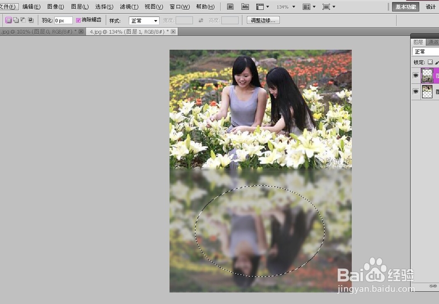Expand the Screen Mode dropdown arrow
439x304 pixels.
(334, 7)
